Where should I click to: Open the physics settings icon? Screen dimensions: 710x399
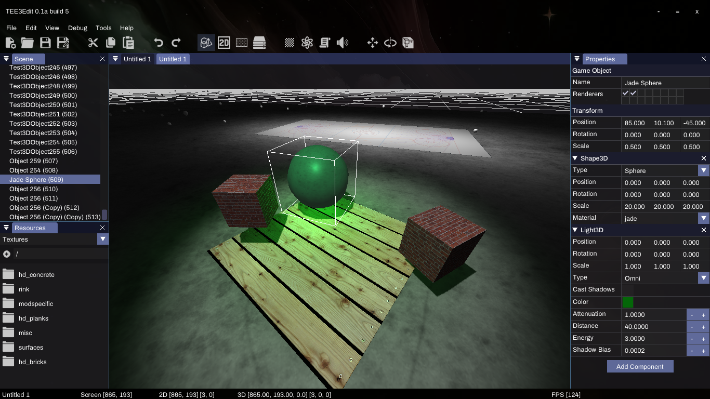tap(307, 43)
